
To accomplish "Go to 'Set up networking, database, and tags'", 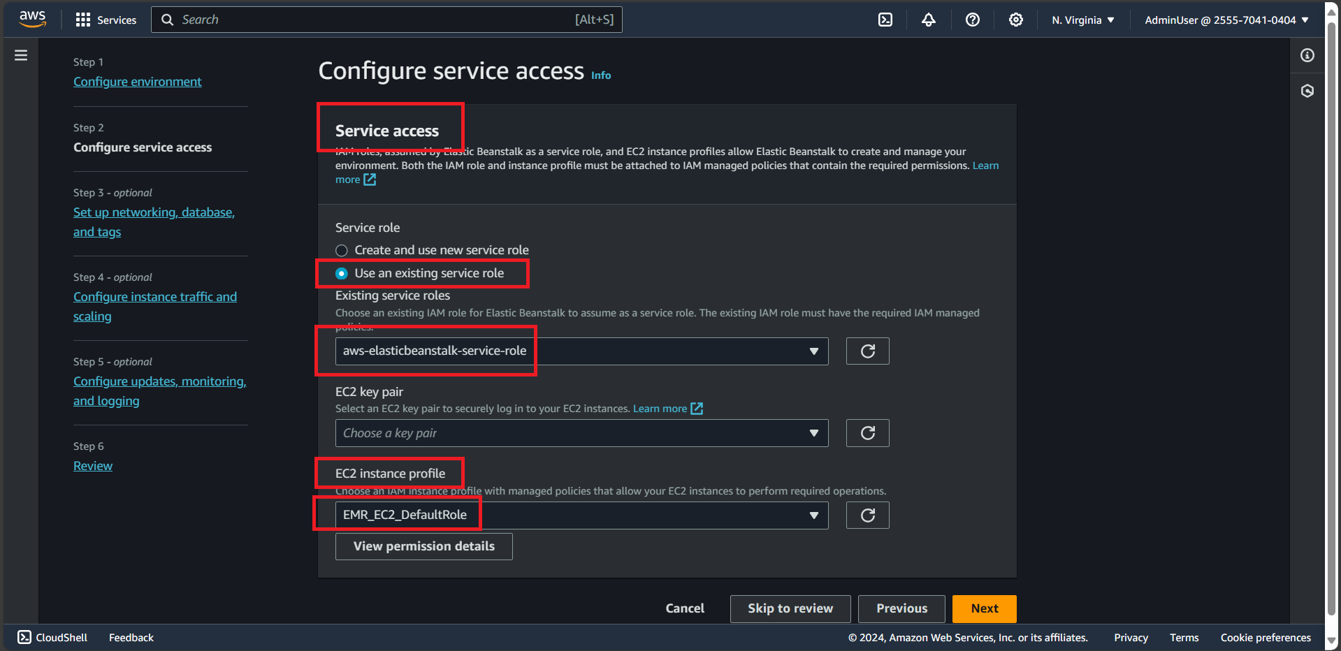I will 154,222.
